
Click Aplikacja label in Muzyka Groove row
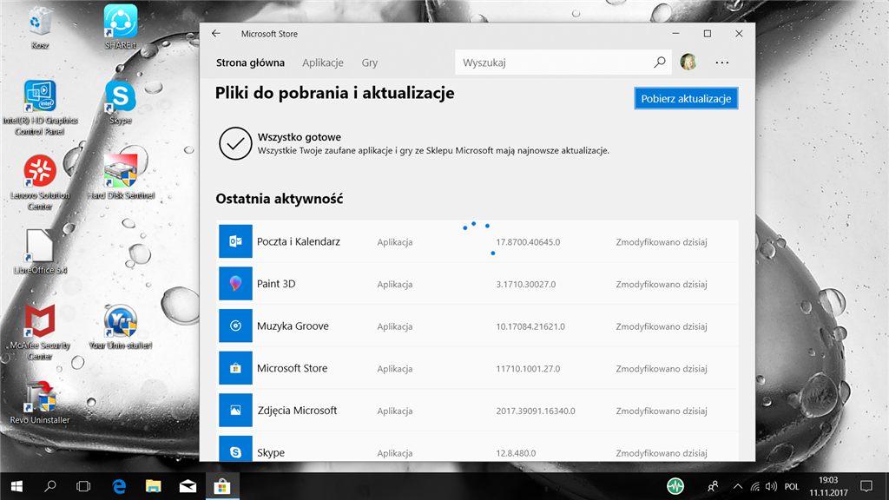point(395,326)
